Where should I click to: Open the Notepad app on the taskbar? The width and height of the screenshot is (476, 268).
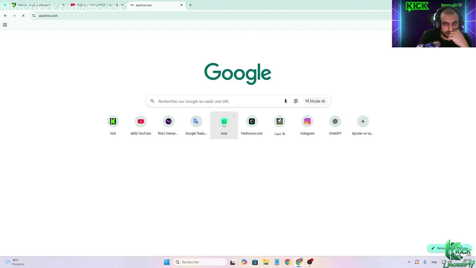(x=277, y=262)
